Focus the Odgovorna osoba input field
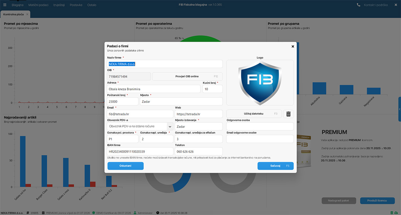Screen dimensions: 401x215 260,126
